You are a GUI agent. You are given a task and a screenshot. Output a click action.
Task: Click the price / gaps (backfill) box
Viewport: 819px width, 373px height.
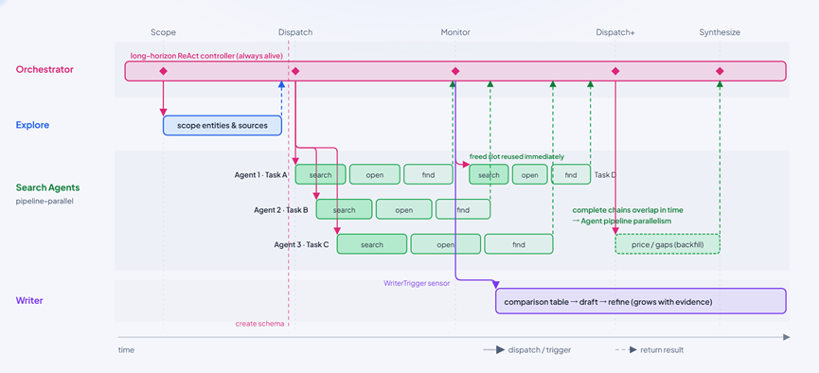click(x=668, y=244)
